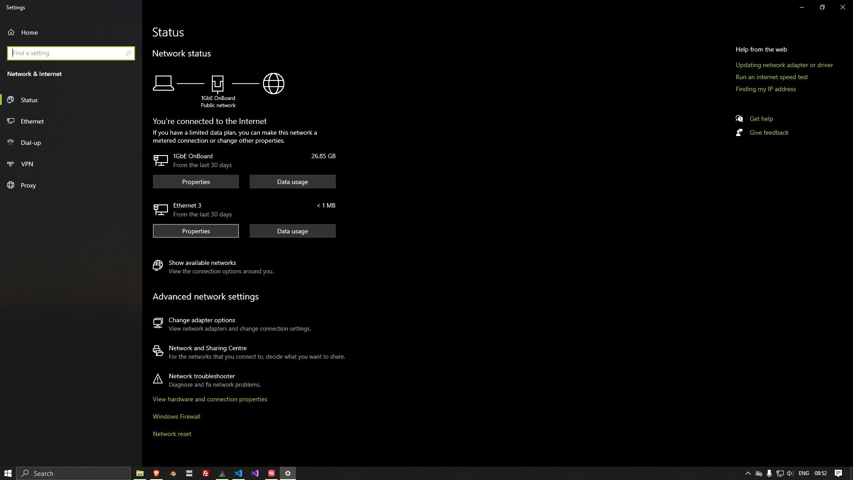The width and height of the screenshot is (853, 480).
Task: Click the Network and Sharing Centre icon
Action: pyautogui.click(x=158, y=351)
